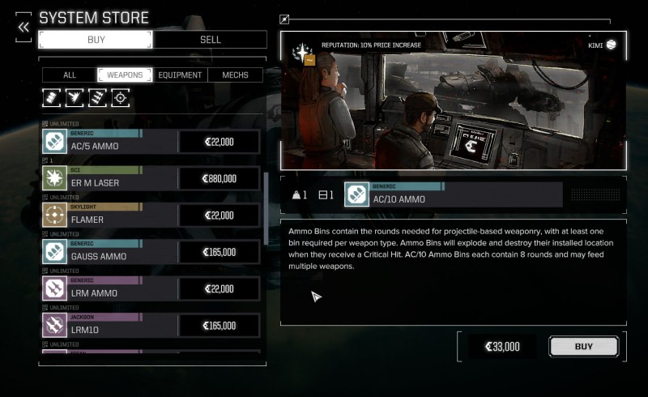Select the energy weapons filter icon
The height and width of the screenshot is (397, 648).
(75, 98)
